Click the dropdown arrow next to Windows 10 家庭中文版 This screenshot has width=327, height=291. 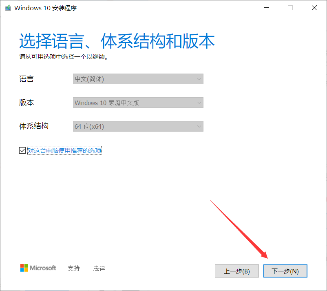coord(199,103)
